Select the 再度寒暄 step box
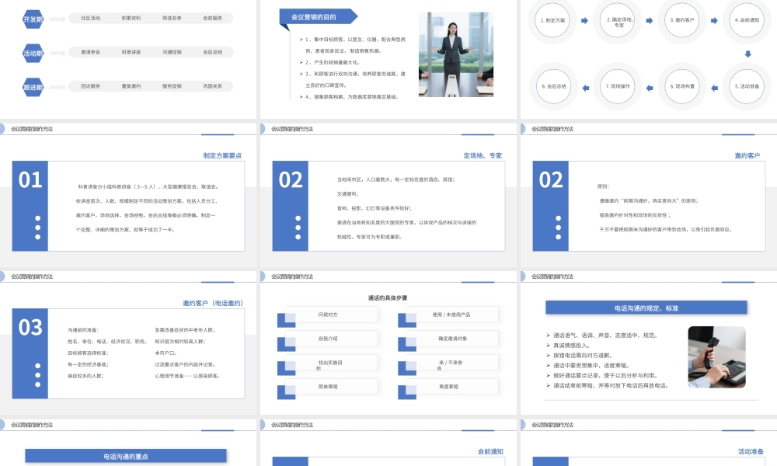Viewport: 777px width, 466px height. pyautogui.click(x=452, y=387)
